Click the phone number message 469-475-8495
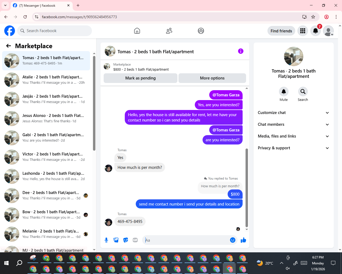 point(130,222)
